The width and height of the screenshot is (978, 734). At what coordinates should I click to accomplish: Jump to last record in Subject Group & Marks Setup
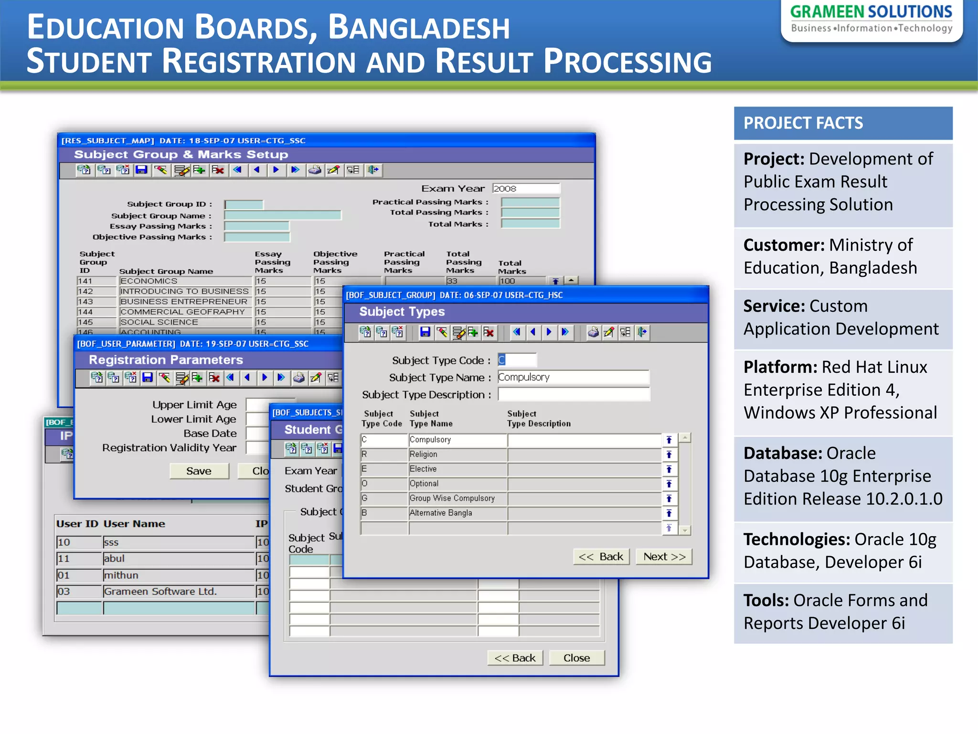tap(295, 170)
